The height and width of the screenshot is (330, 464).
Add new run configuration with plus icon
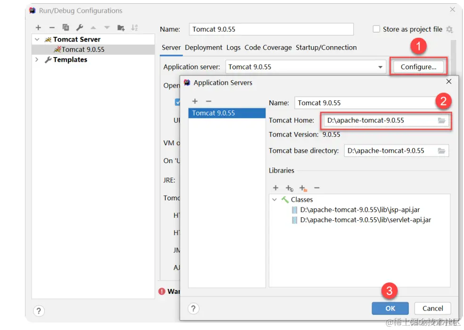tap(38, 27)
